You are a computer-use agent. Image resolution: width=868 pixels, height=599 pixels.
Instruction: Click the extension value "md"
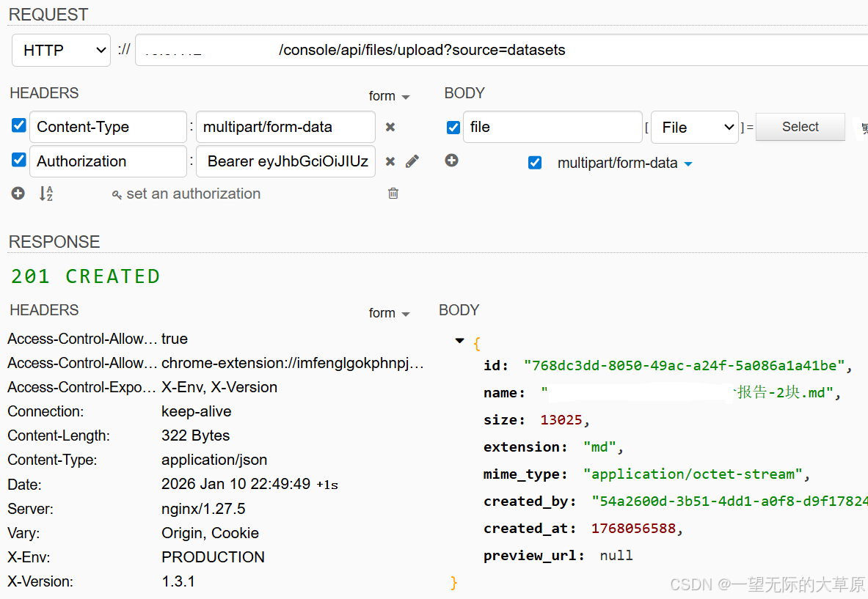[x=599, y=447]
